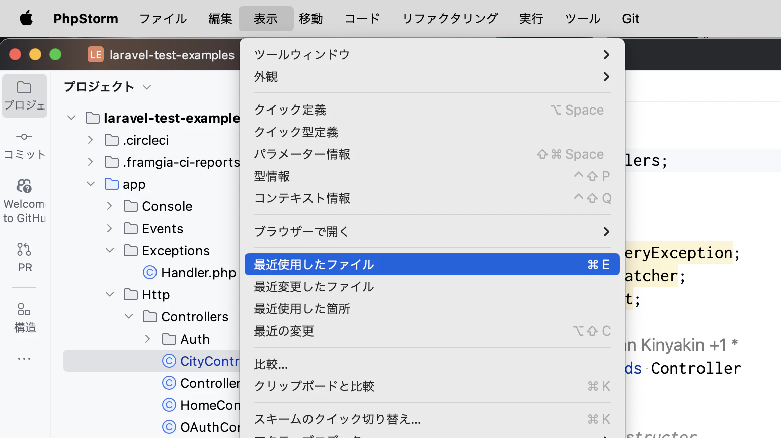The width and height of the screenshot is (781, 438).
Task: Click the laravel-test-examples root folder icon
Action: click(x=93, y=118)
